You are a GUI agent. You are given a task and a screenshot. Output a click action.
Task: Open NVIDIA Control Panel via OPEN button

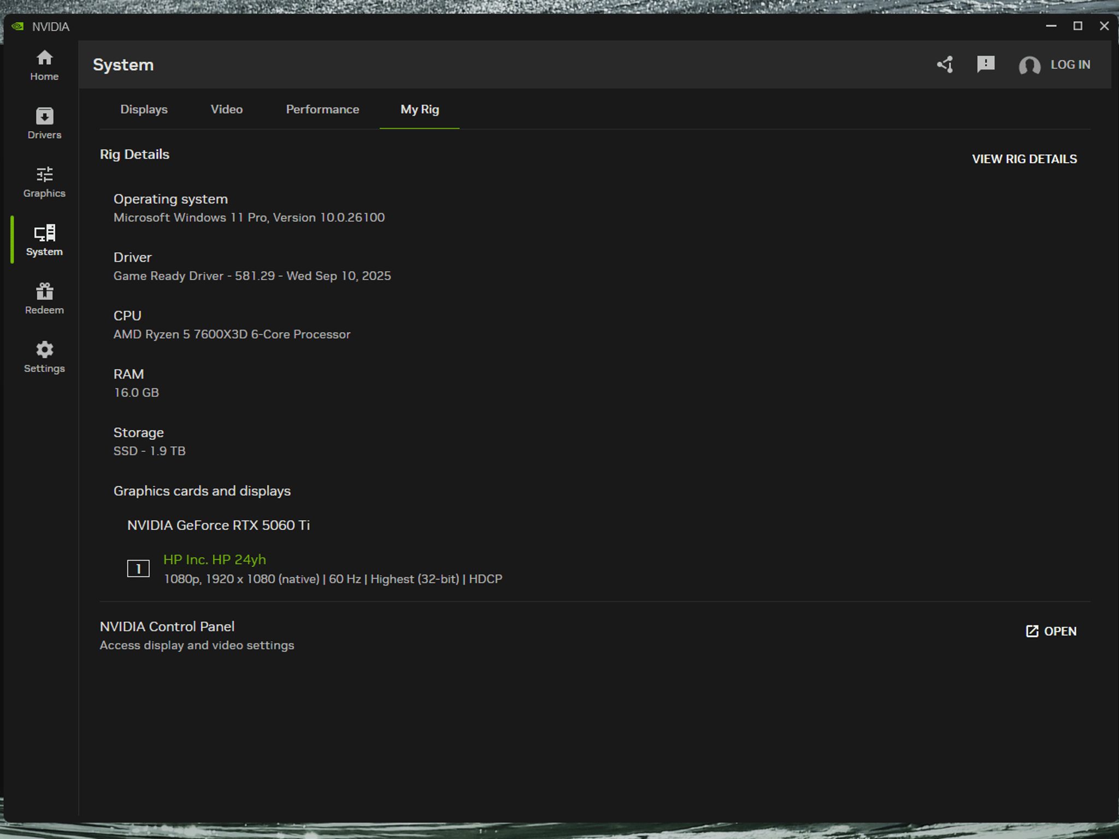coord(1051,631)
